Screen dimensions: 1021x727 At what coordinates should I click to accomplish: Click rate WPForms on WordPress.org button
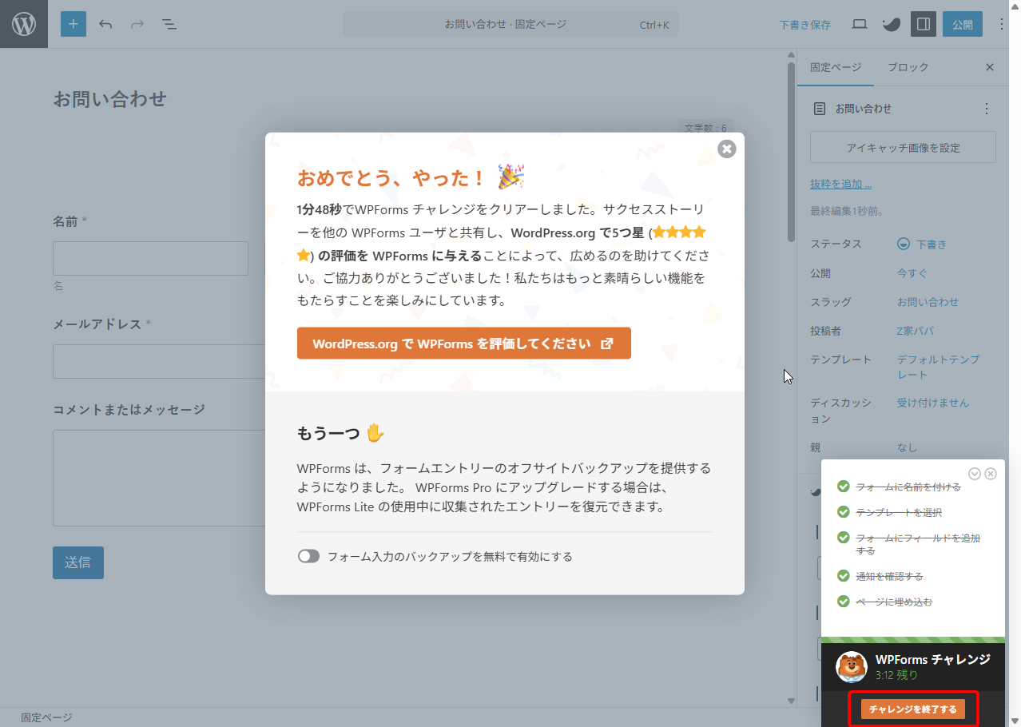463,344
